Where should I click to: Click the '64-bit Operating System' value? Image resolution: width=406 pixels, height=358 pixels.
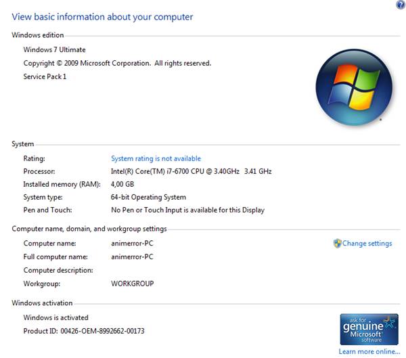pyautogui.click(x=148, y=198)
